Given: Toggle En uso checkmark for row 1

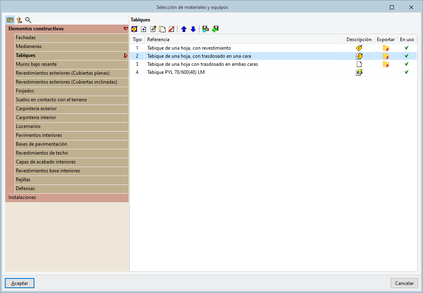Looking at the screenshot, I should [x=406, y=48].
